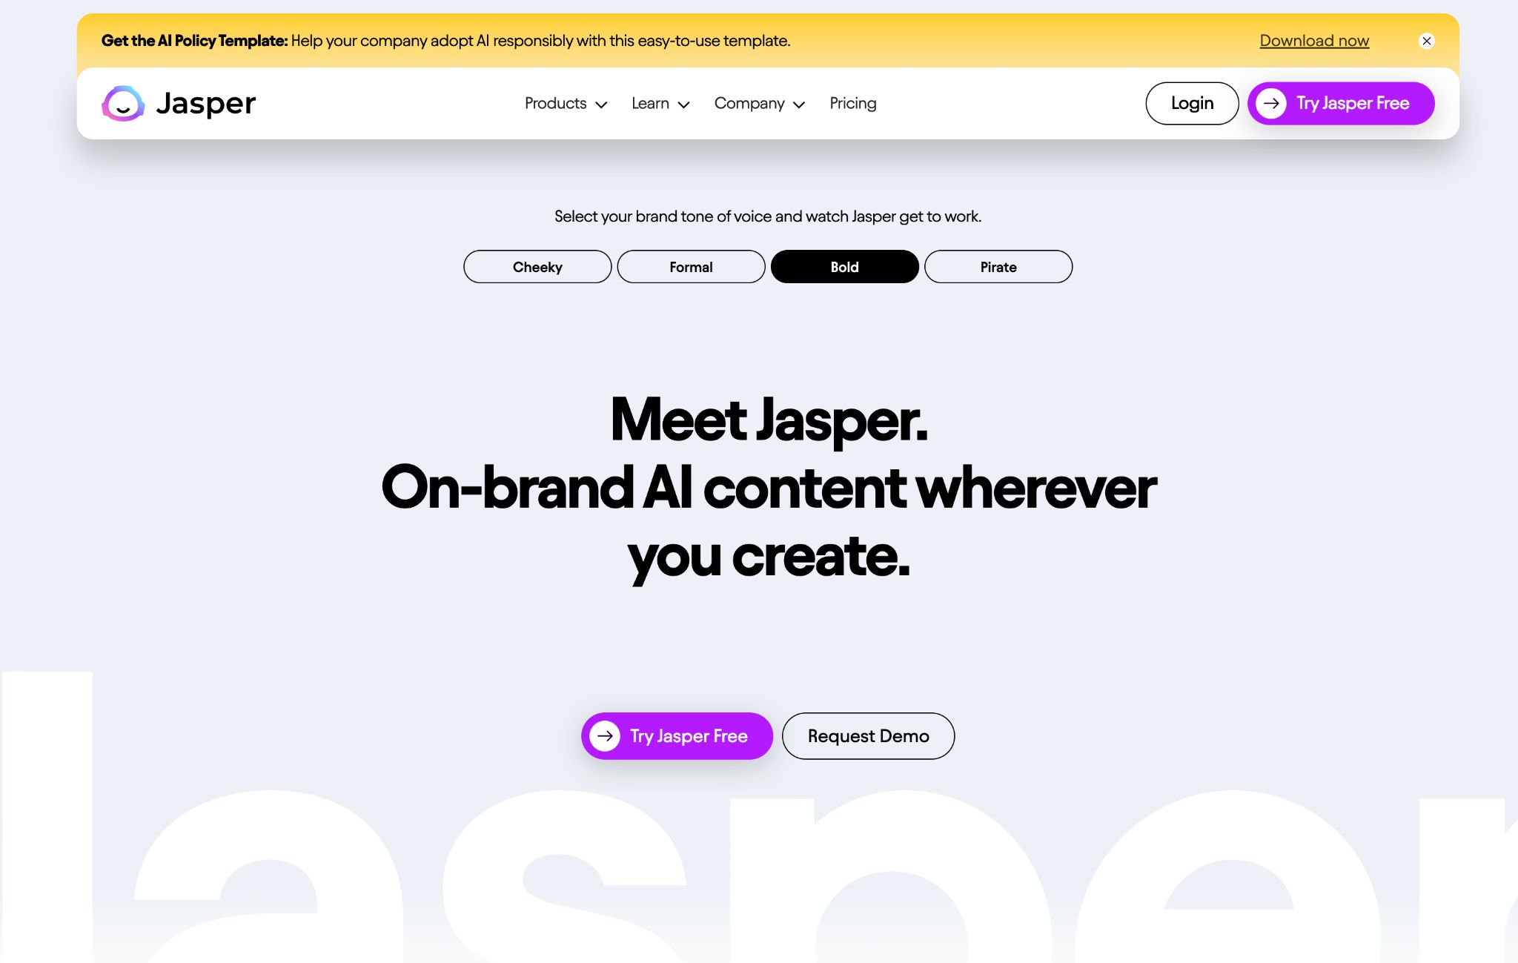Select the Formal tone tab

[x=690, y=265]
